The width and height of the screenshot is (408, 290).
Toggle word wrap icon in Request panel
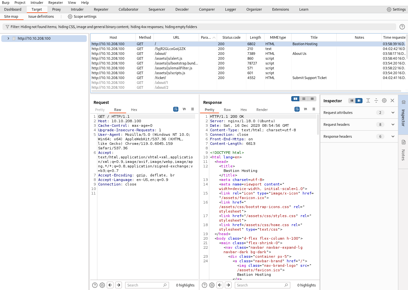pyautogui.click(x=176, y=109)
